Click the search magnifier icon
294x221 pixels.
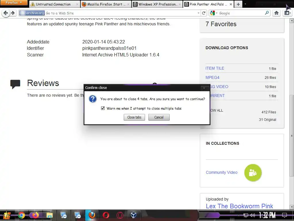coord(267,13)
